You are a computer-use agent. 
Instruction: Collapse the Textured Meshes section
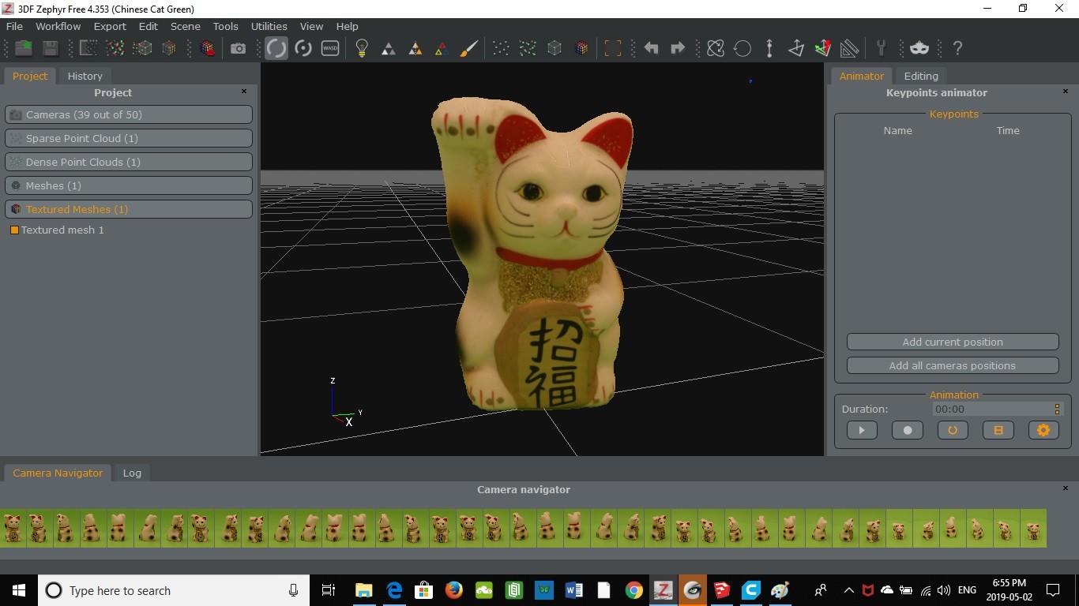click(129, 209)
